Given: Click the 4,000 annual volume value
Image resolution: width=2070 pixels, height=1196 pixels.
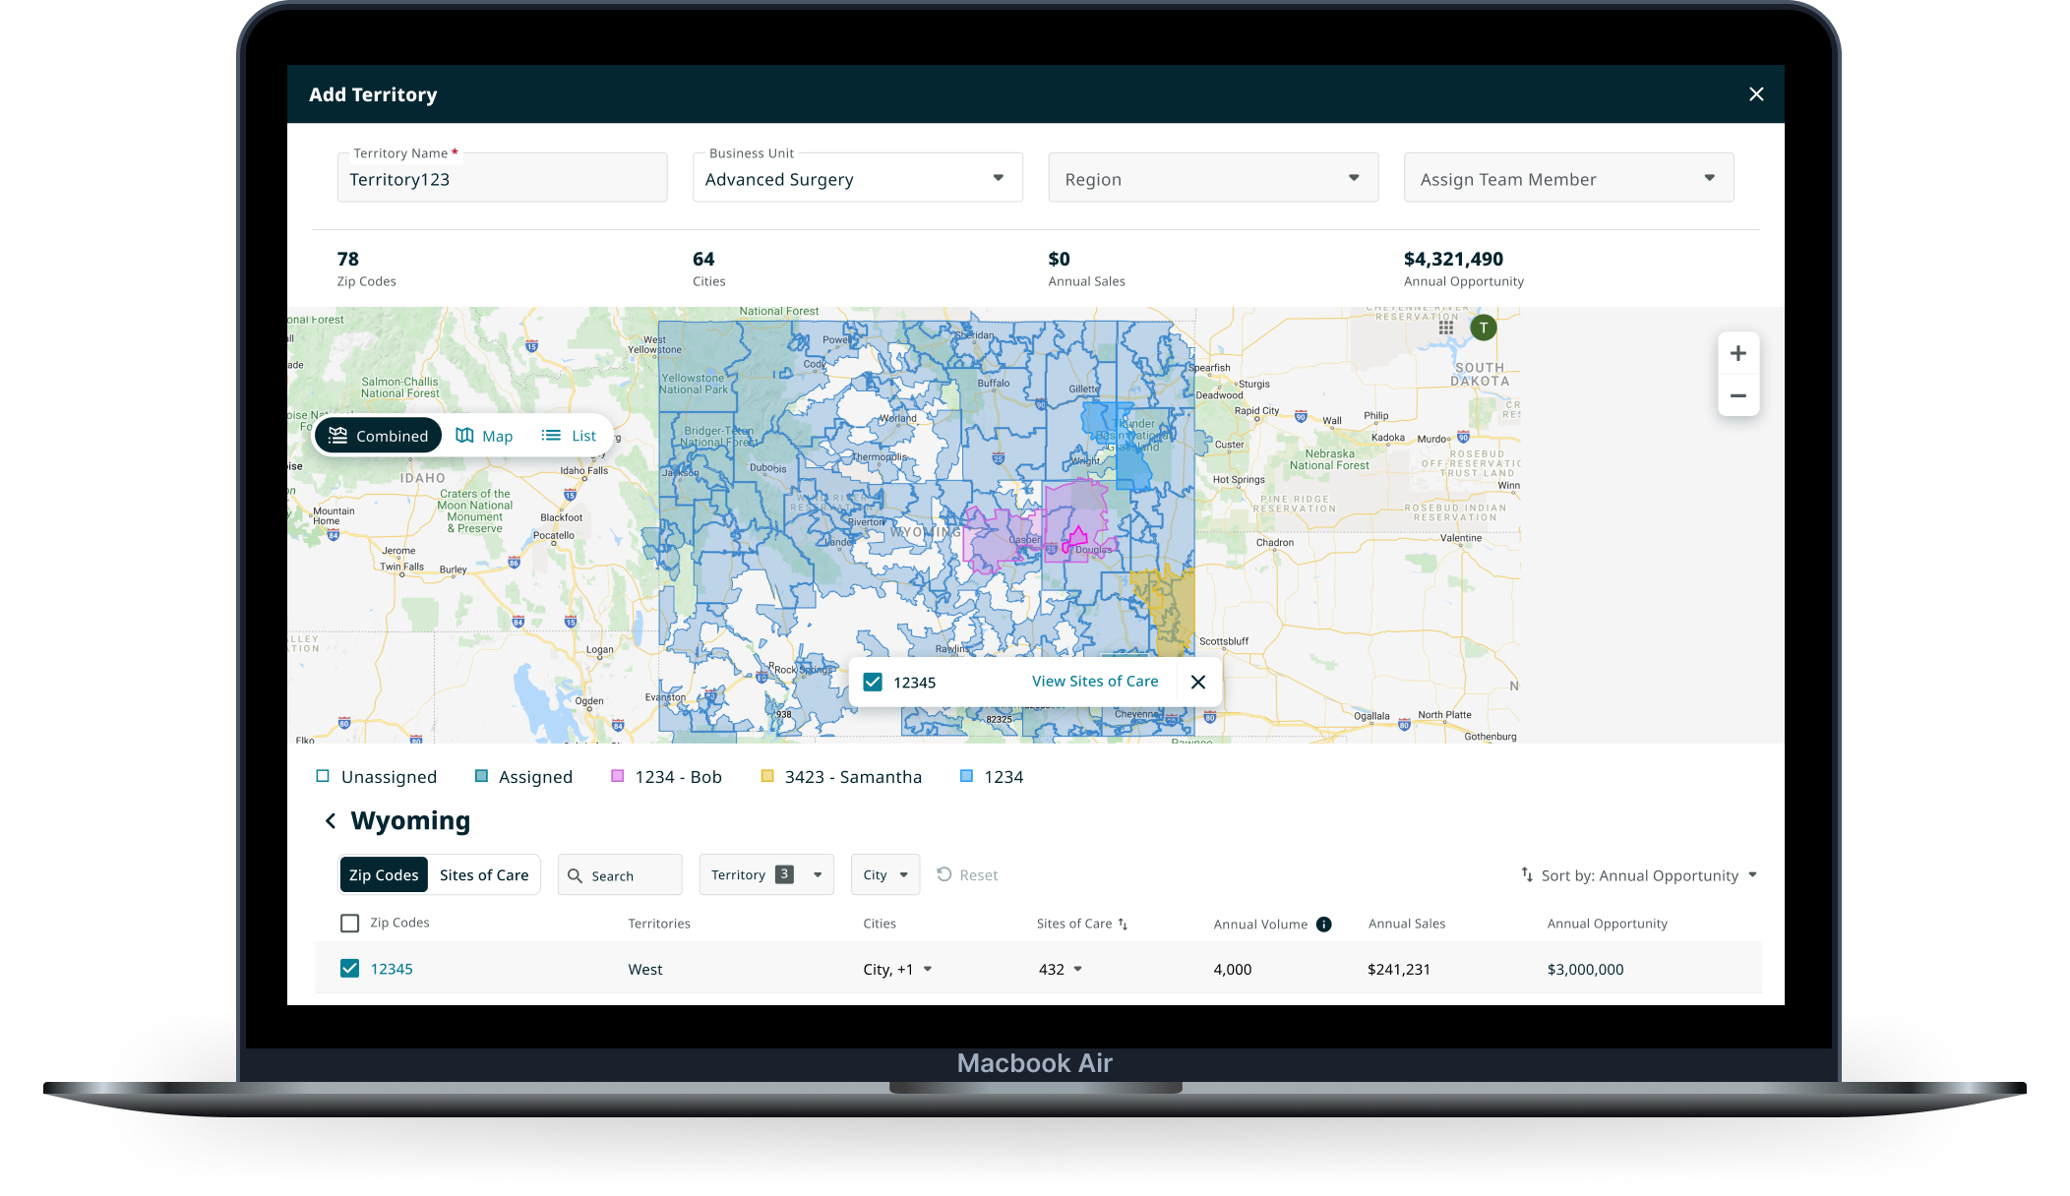Looking at the screenshot, I should click(x=1233, y=969).
